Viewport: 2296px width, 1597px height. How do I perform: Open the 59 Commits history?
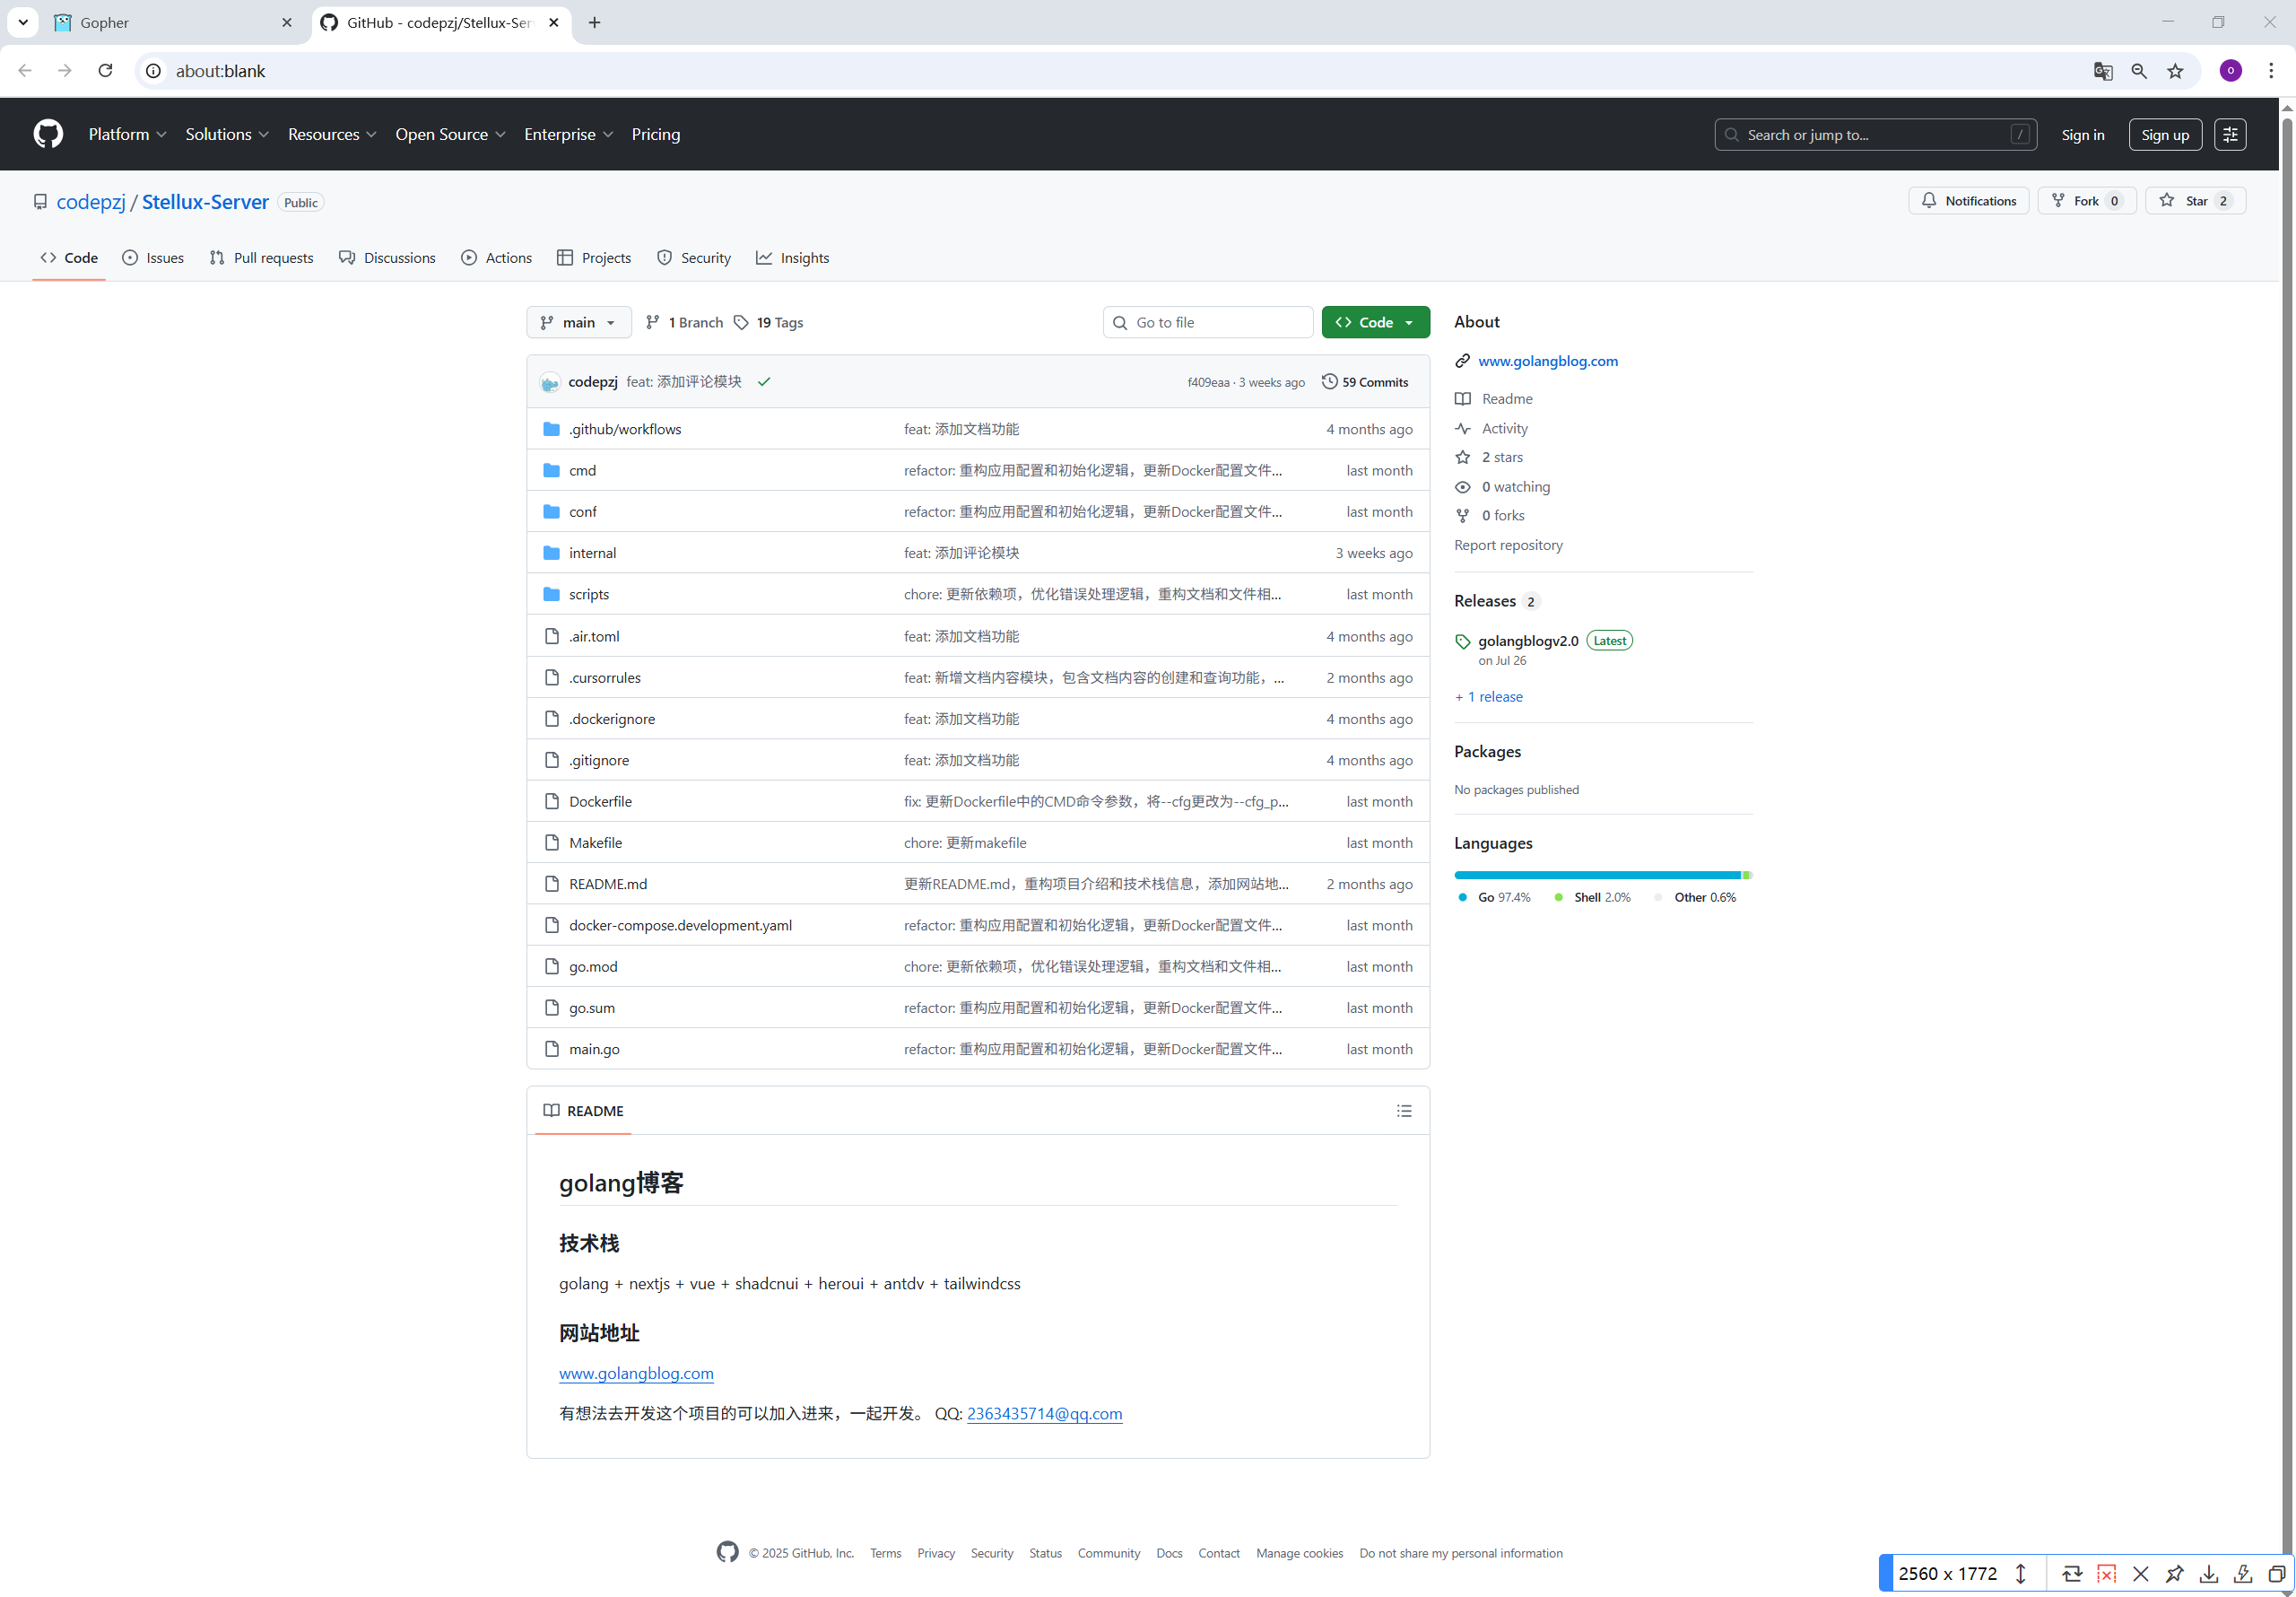tap(1365, 381)
